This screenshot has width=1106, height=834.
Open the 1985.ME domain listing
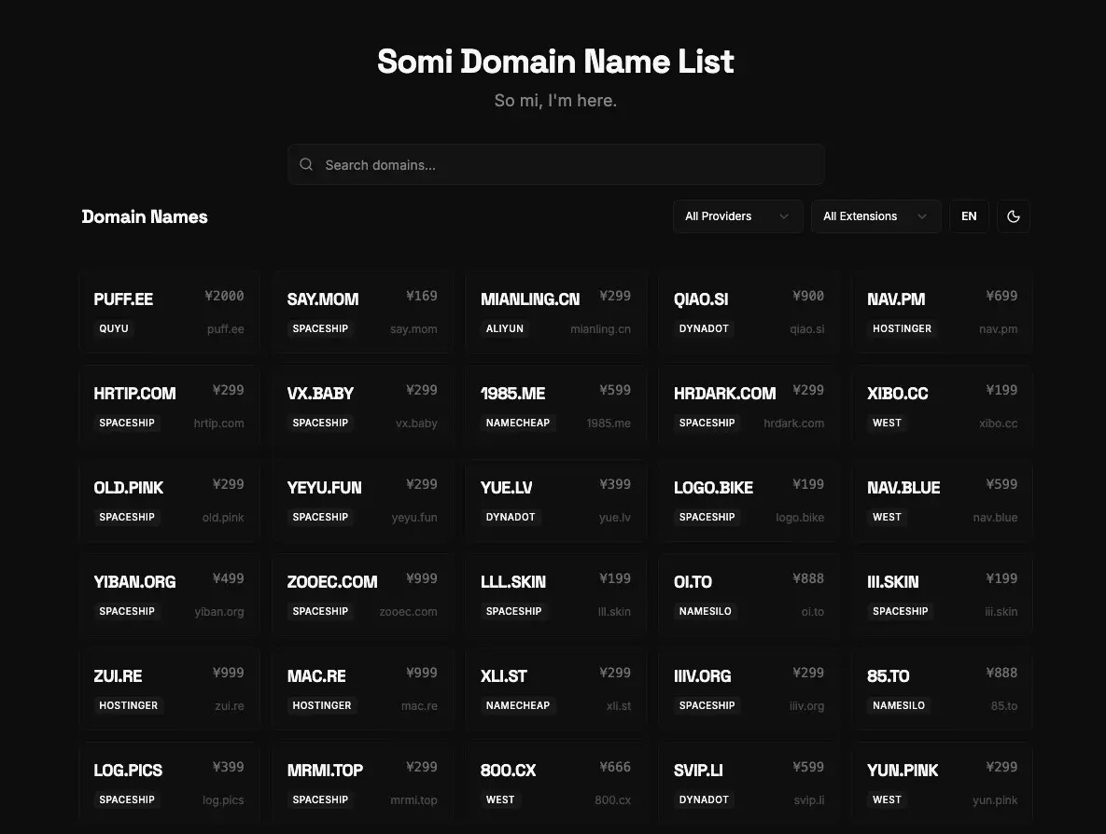point(555,407)
